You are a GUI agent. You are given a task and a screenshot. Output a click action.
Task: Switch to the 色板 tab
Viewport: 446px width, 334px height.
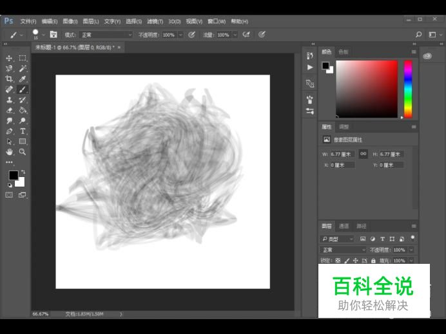(x=344, y=51)
